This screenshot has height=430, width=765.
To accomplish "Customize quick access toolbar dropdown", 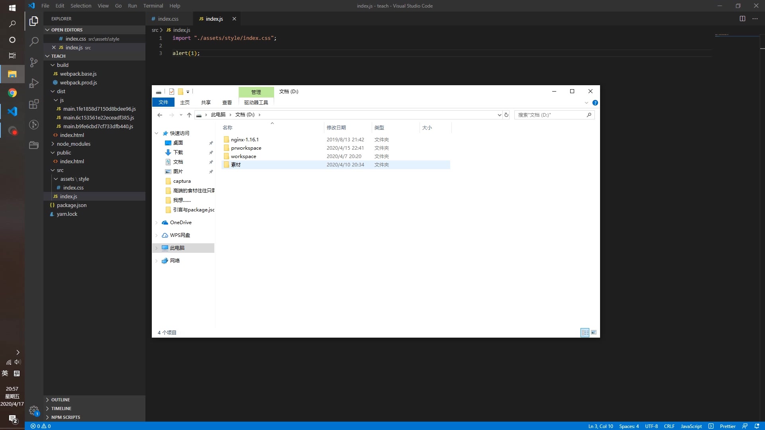I will pos(188,92).
